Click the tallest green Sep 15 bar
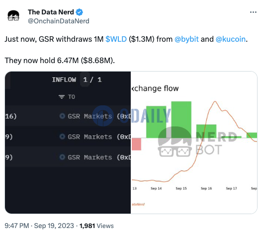Viewport: 263px width, 232px height. point(181,120)
